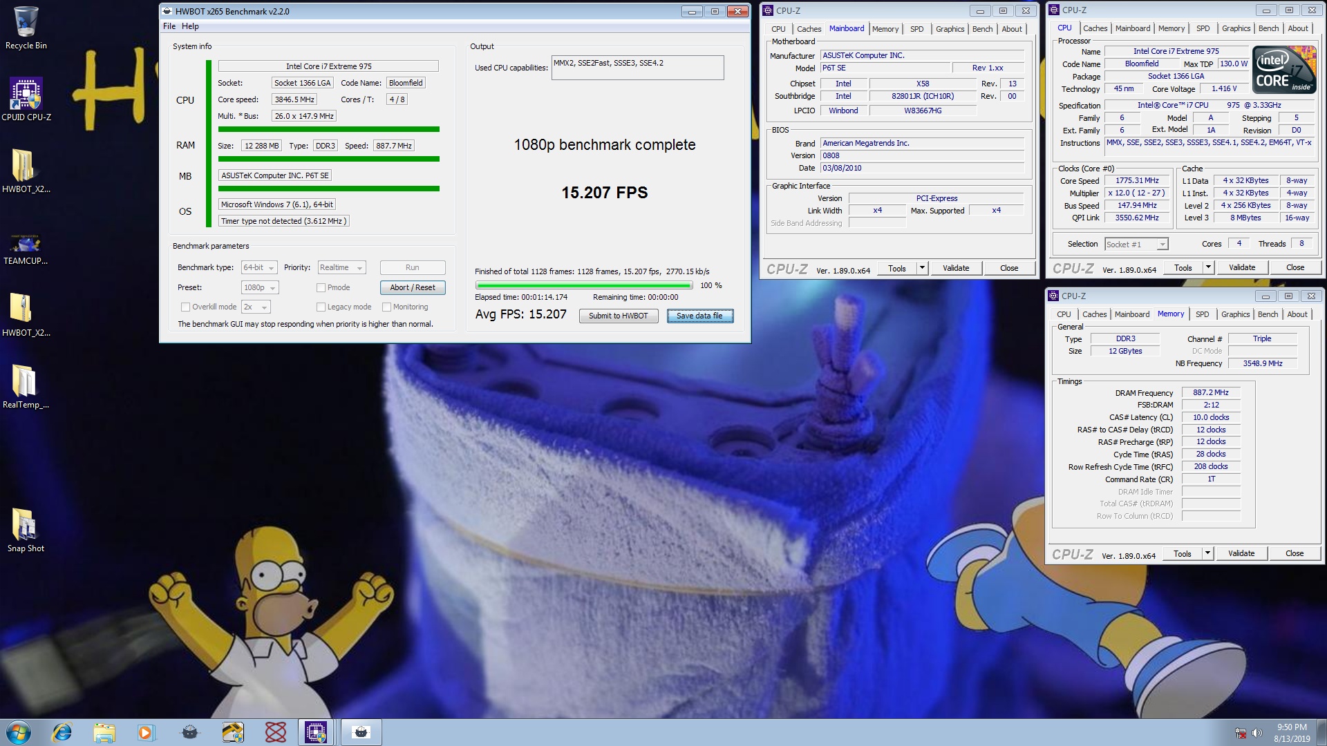Click the CPU-Z Memory window title icon
This screenshot has width=1327, height=746.
pos(1054,296)
